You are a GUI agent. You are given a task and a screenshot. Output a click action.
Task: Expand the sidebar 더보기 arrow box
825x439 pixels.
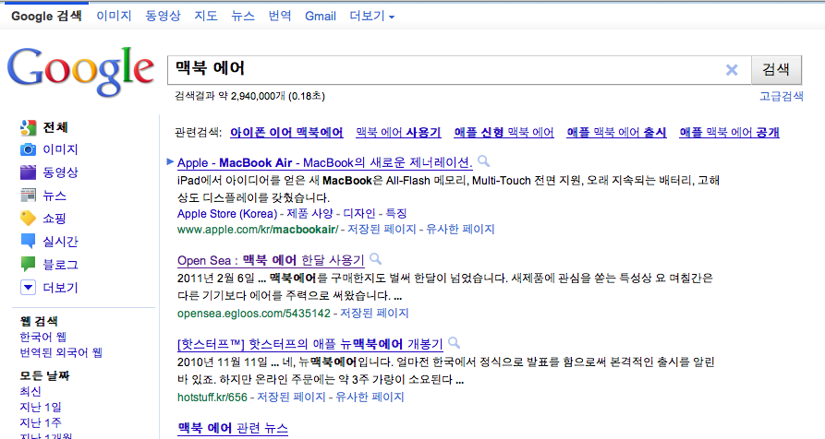tap(28, 287)
